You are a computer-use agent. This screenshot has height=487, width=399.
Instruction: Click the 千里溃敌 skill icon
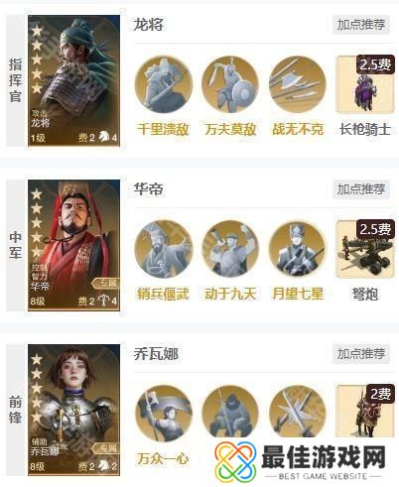[164, 84]
